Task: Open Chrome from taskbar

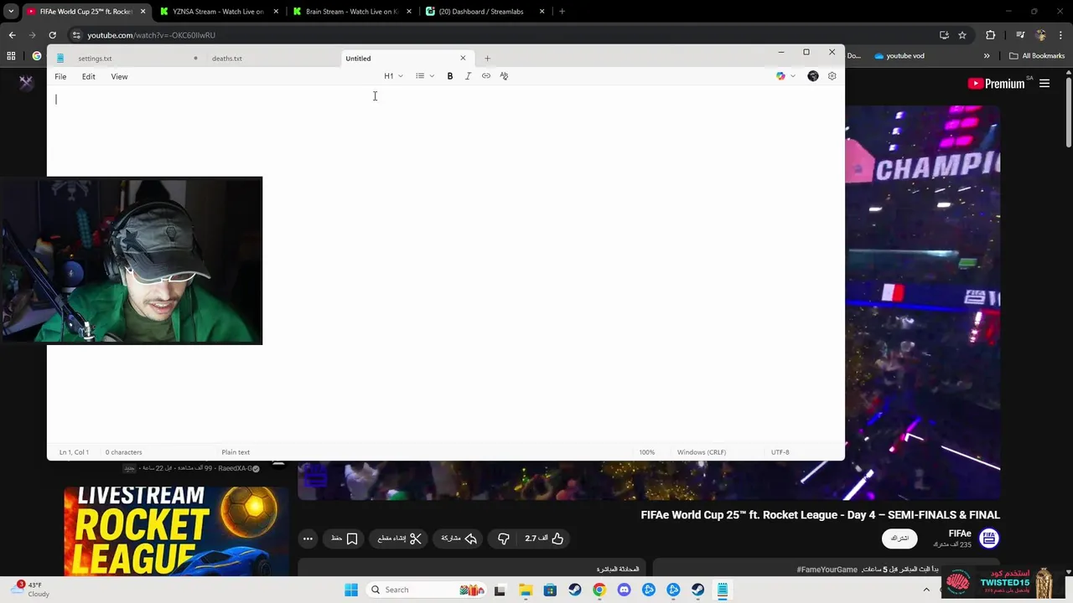Action: click(599, 590)
